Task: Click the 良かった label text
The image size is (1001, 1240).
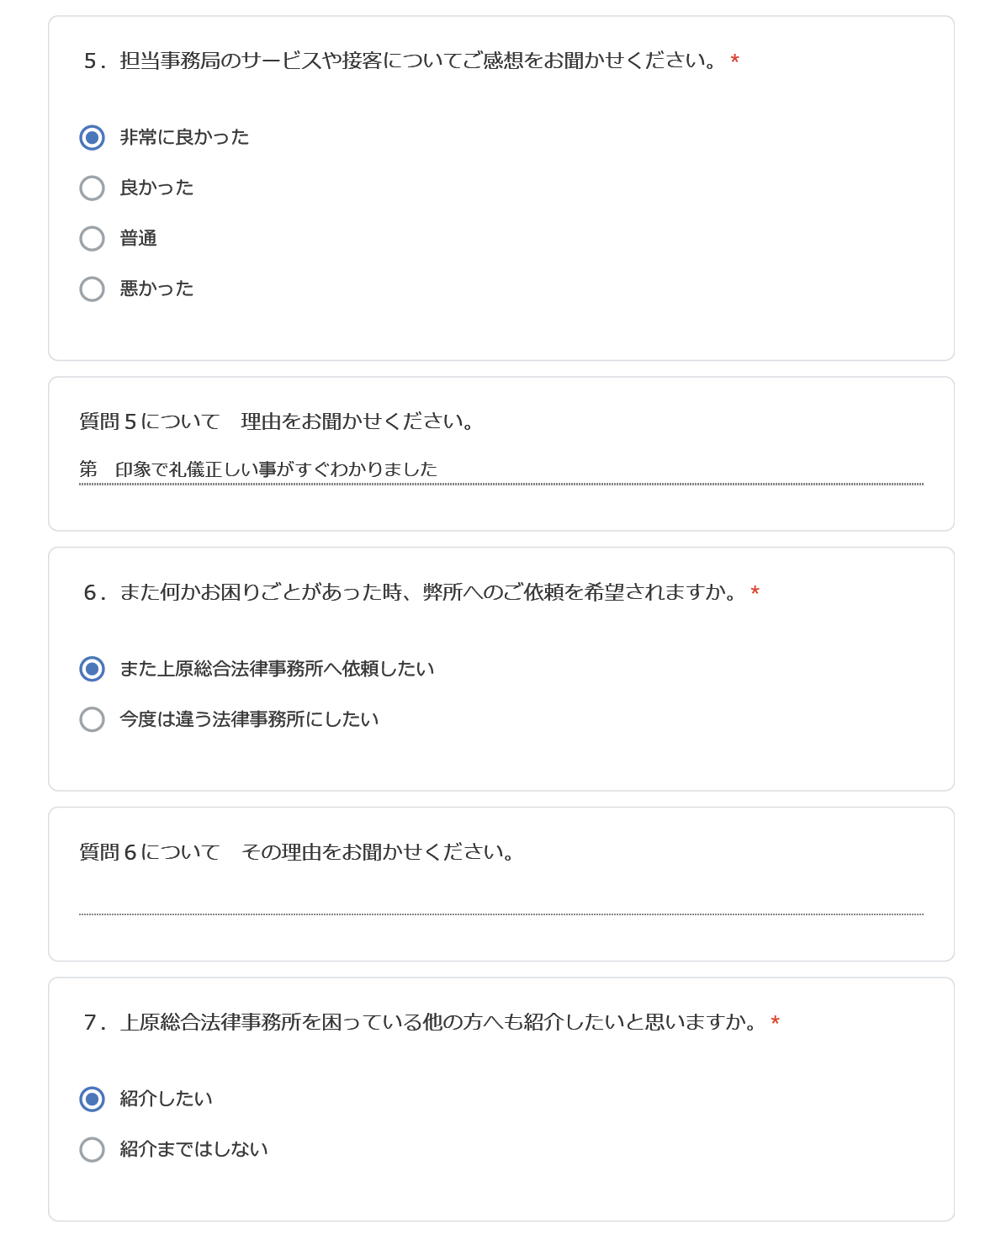Action: click(156, 188)
